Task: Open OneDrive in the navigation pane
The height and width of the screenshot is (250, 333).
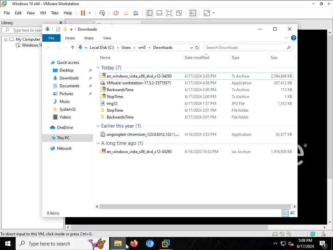Action: (x=65, y=128)
